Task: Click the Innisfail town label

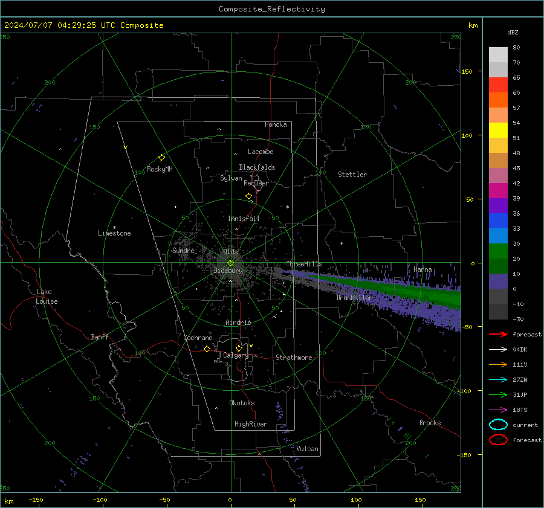Action: pyautogui.click(x=244, y=219)
